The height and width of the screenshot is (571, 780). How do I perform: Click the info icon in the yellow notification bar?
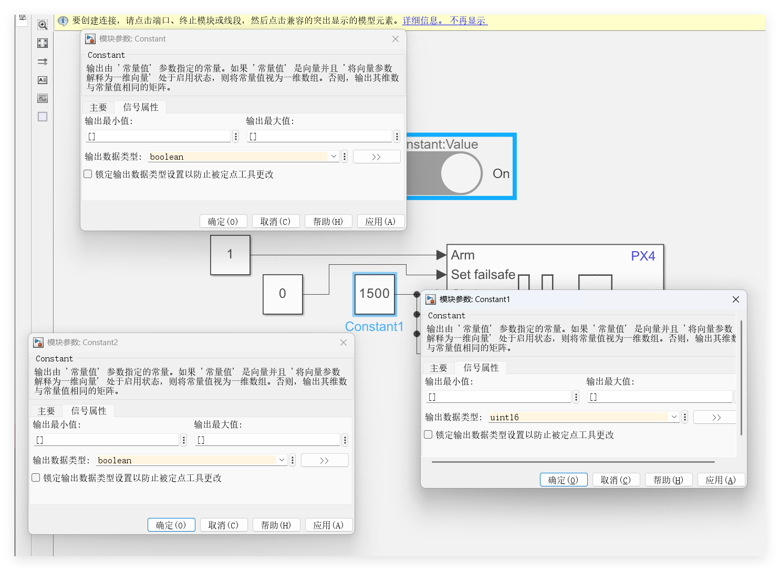63,21
